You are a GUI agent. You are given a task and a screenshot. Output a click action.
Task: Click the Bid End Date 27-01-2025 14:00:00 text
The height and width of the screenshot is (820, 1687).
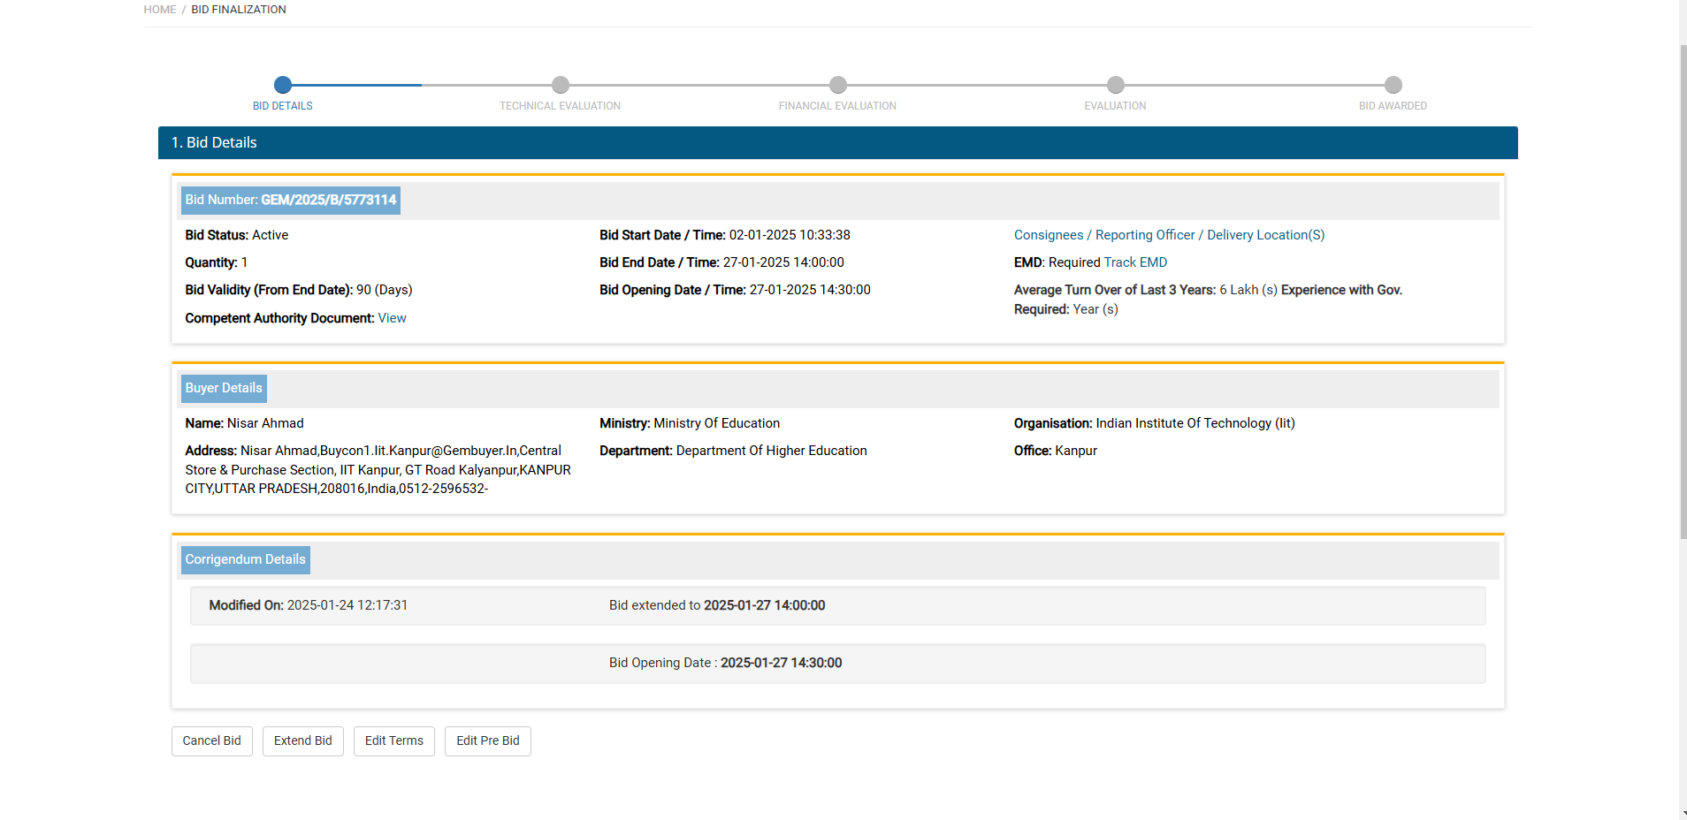pyautogui.click(x=722, y=262)
